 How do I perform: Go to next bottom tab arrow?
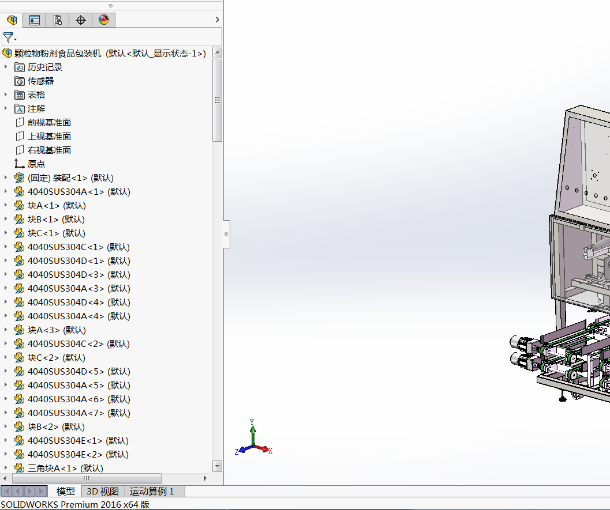click(x=29, y=492)
